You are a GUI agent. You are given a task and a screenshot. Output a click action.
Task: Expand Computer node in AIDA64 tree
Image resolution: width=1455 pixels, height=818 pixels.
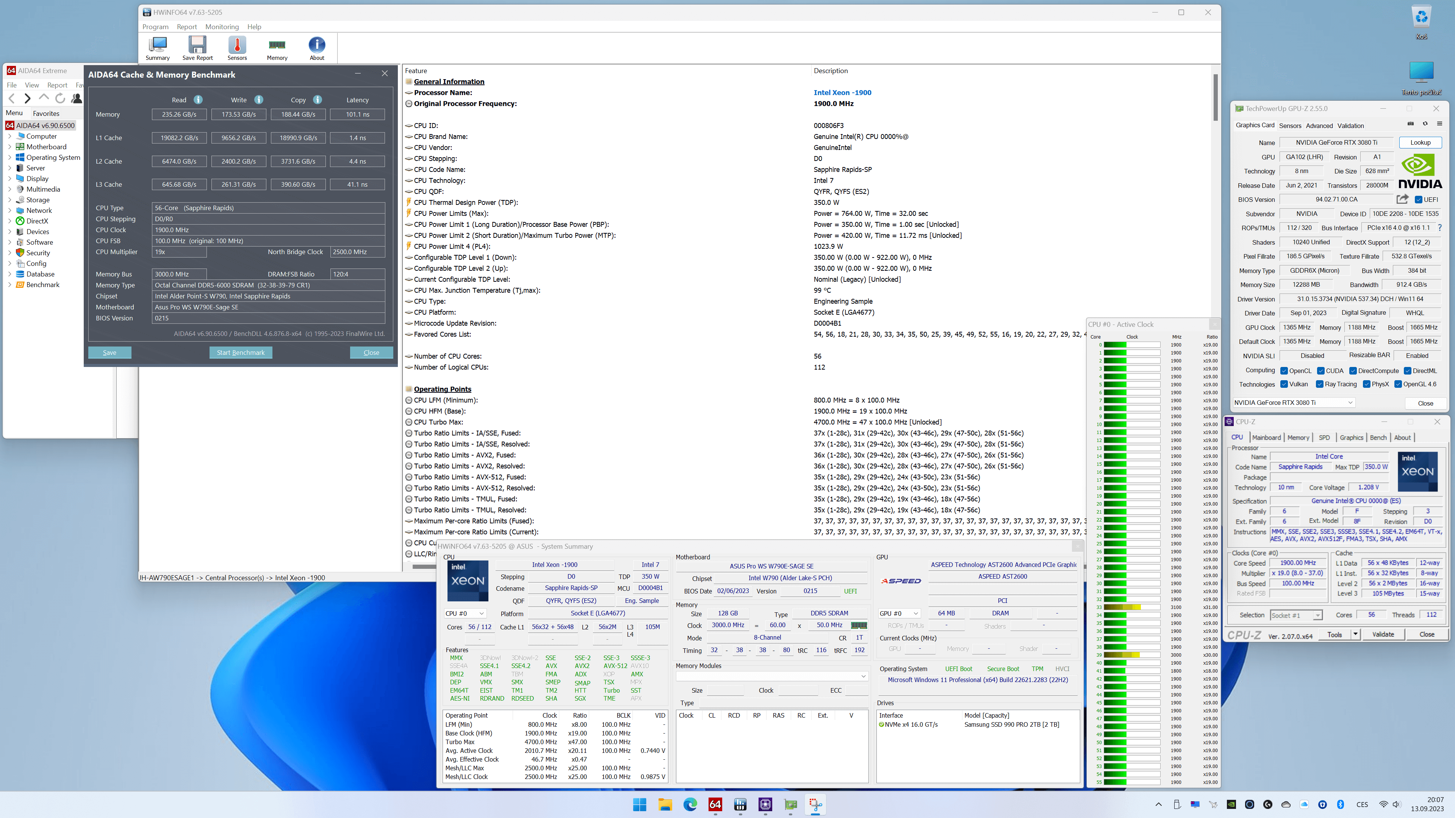[9, 136]
